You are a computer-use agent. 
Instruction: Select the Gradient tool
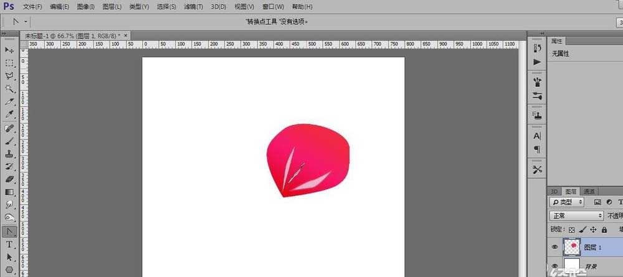(9, 192)
